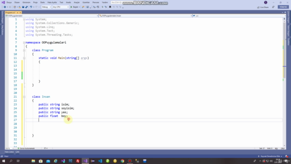Open the Görünüm menu
The width and height of the screenshot is (291, 164).
pos(26,2)
